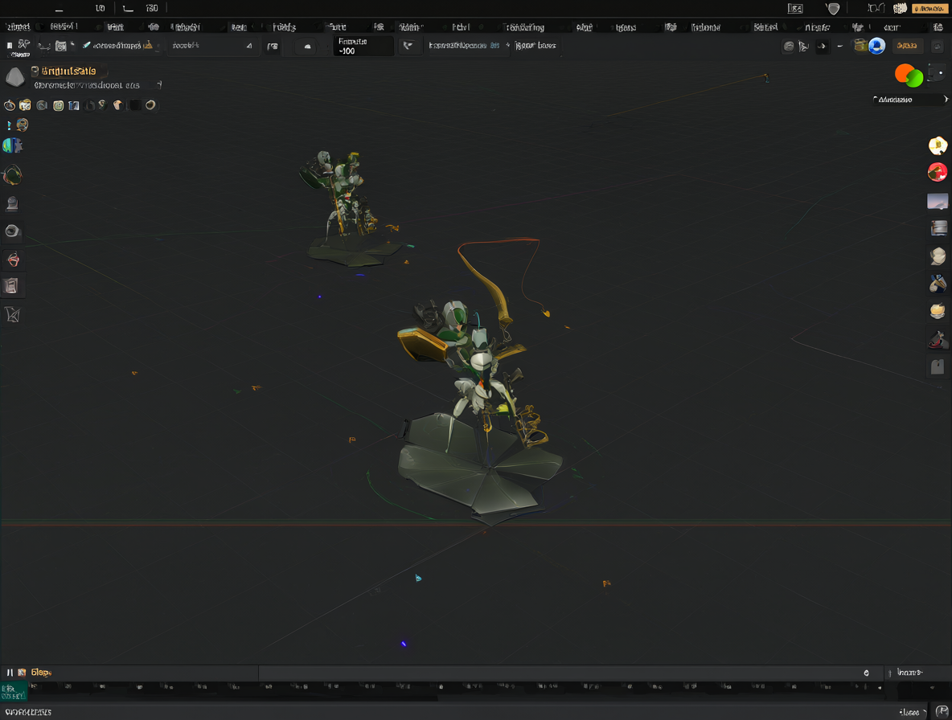Screen dimensions: 952x720
Task: Select the ring-shaped donut tool icon
Action: (x=12, y=231)
